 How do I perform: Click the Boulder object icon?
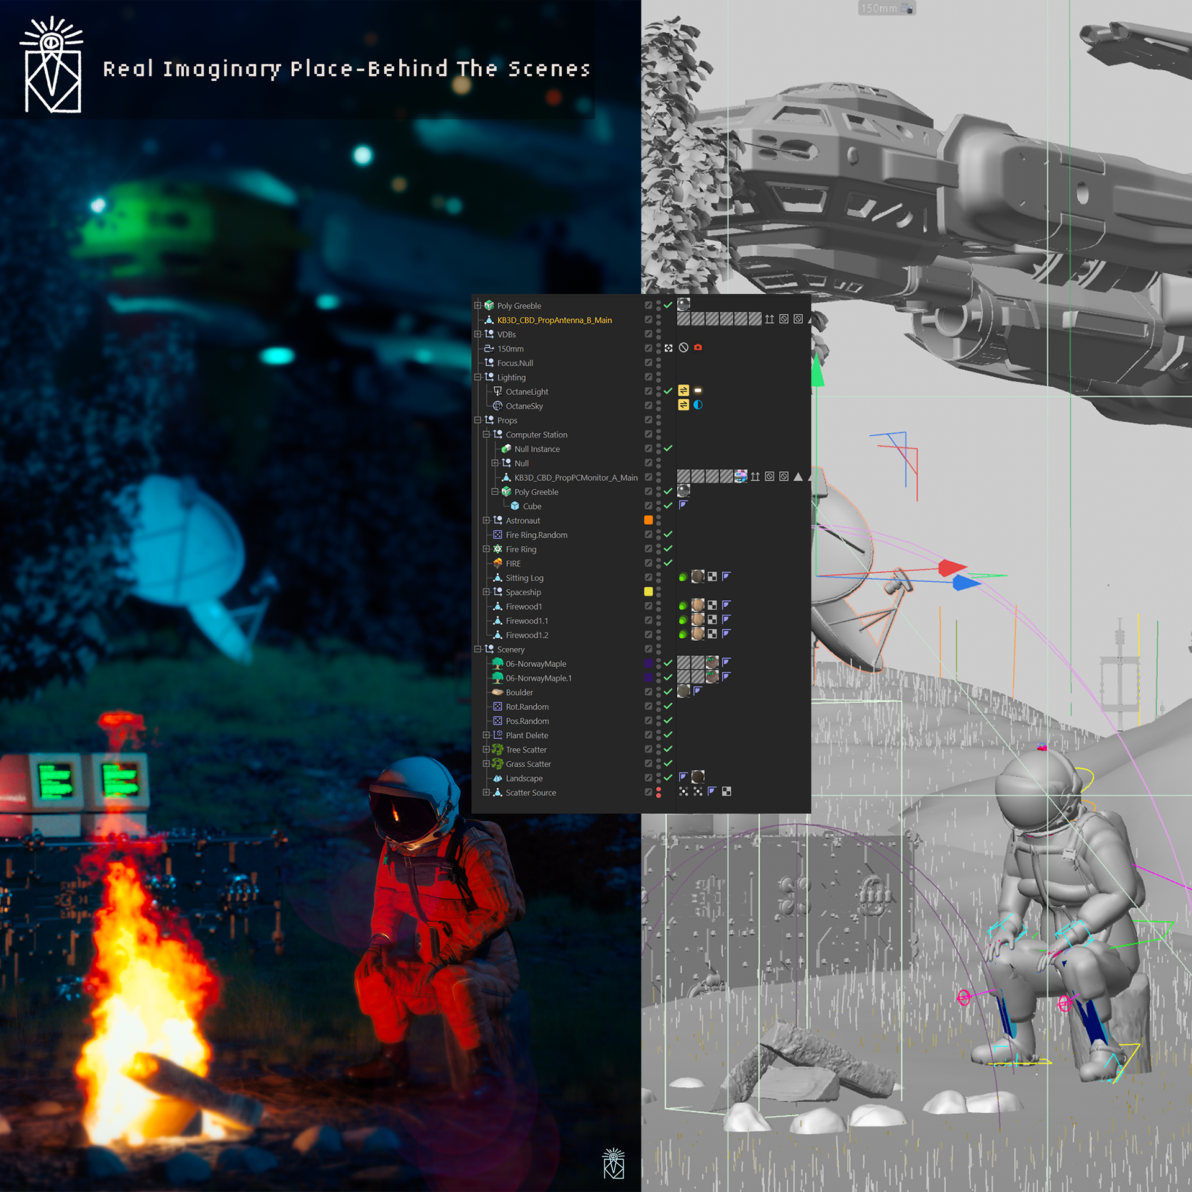(498, 692)
